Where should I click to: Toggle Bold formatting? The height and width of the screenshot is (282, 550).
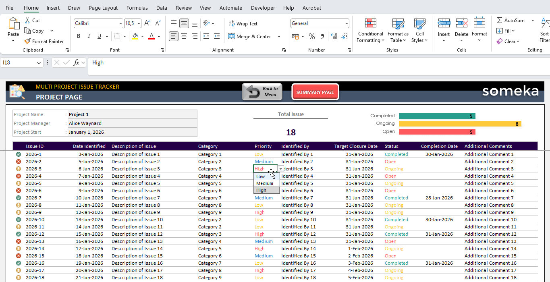(x=79, y=36)
